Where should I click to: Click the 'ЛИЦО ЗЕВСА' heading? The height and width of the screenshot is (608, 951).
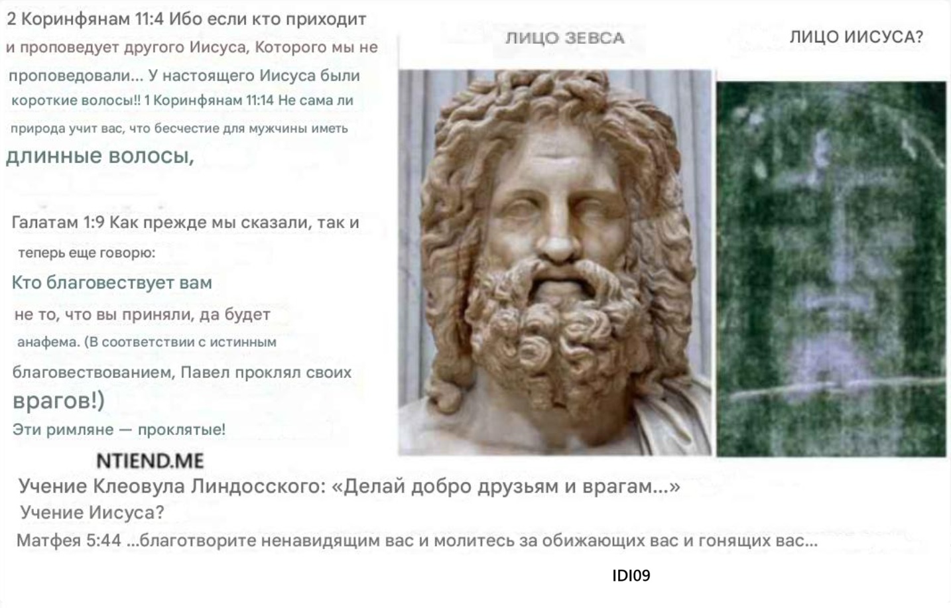point(565,38)
